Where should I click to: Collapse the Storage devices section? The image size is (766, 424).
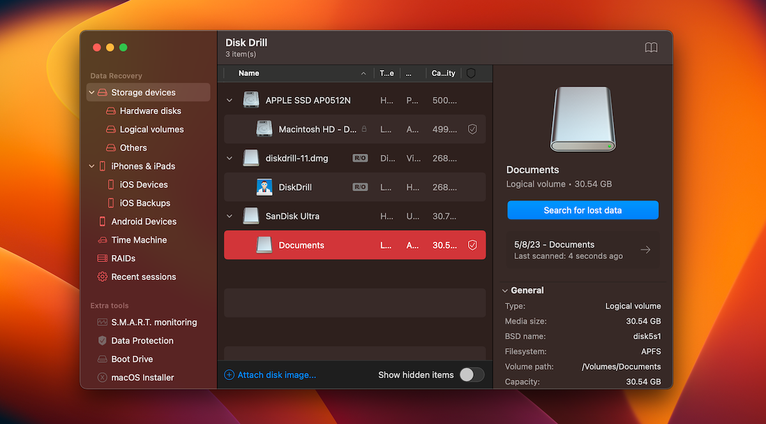coord(92,92)
